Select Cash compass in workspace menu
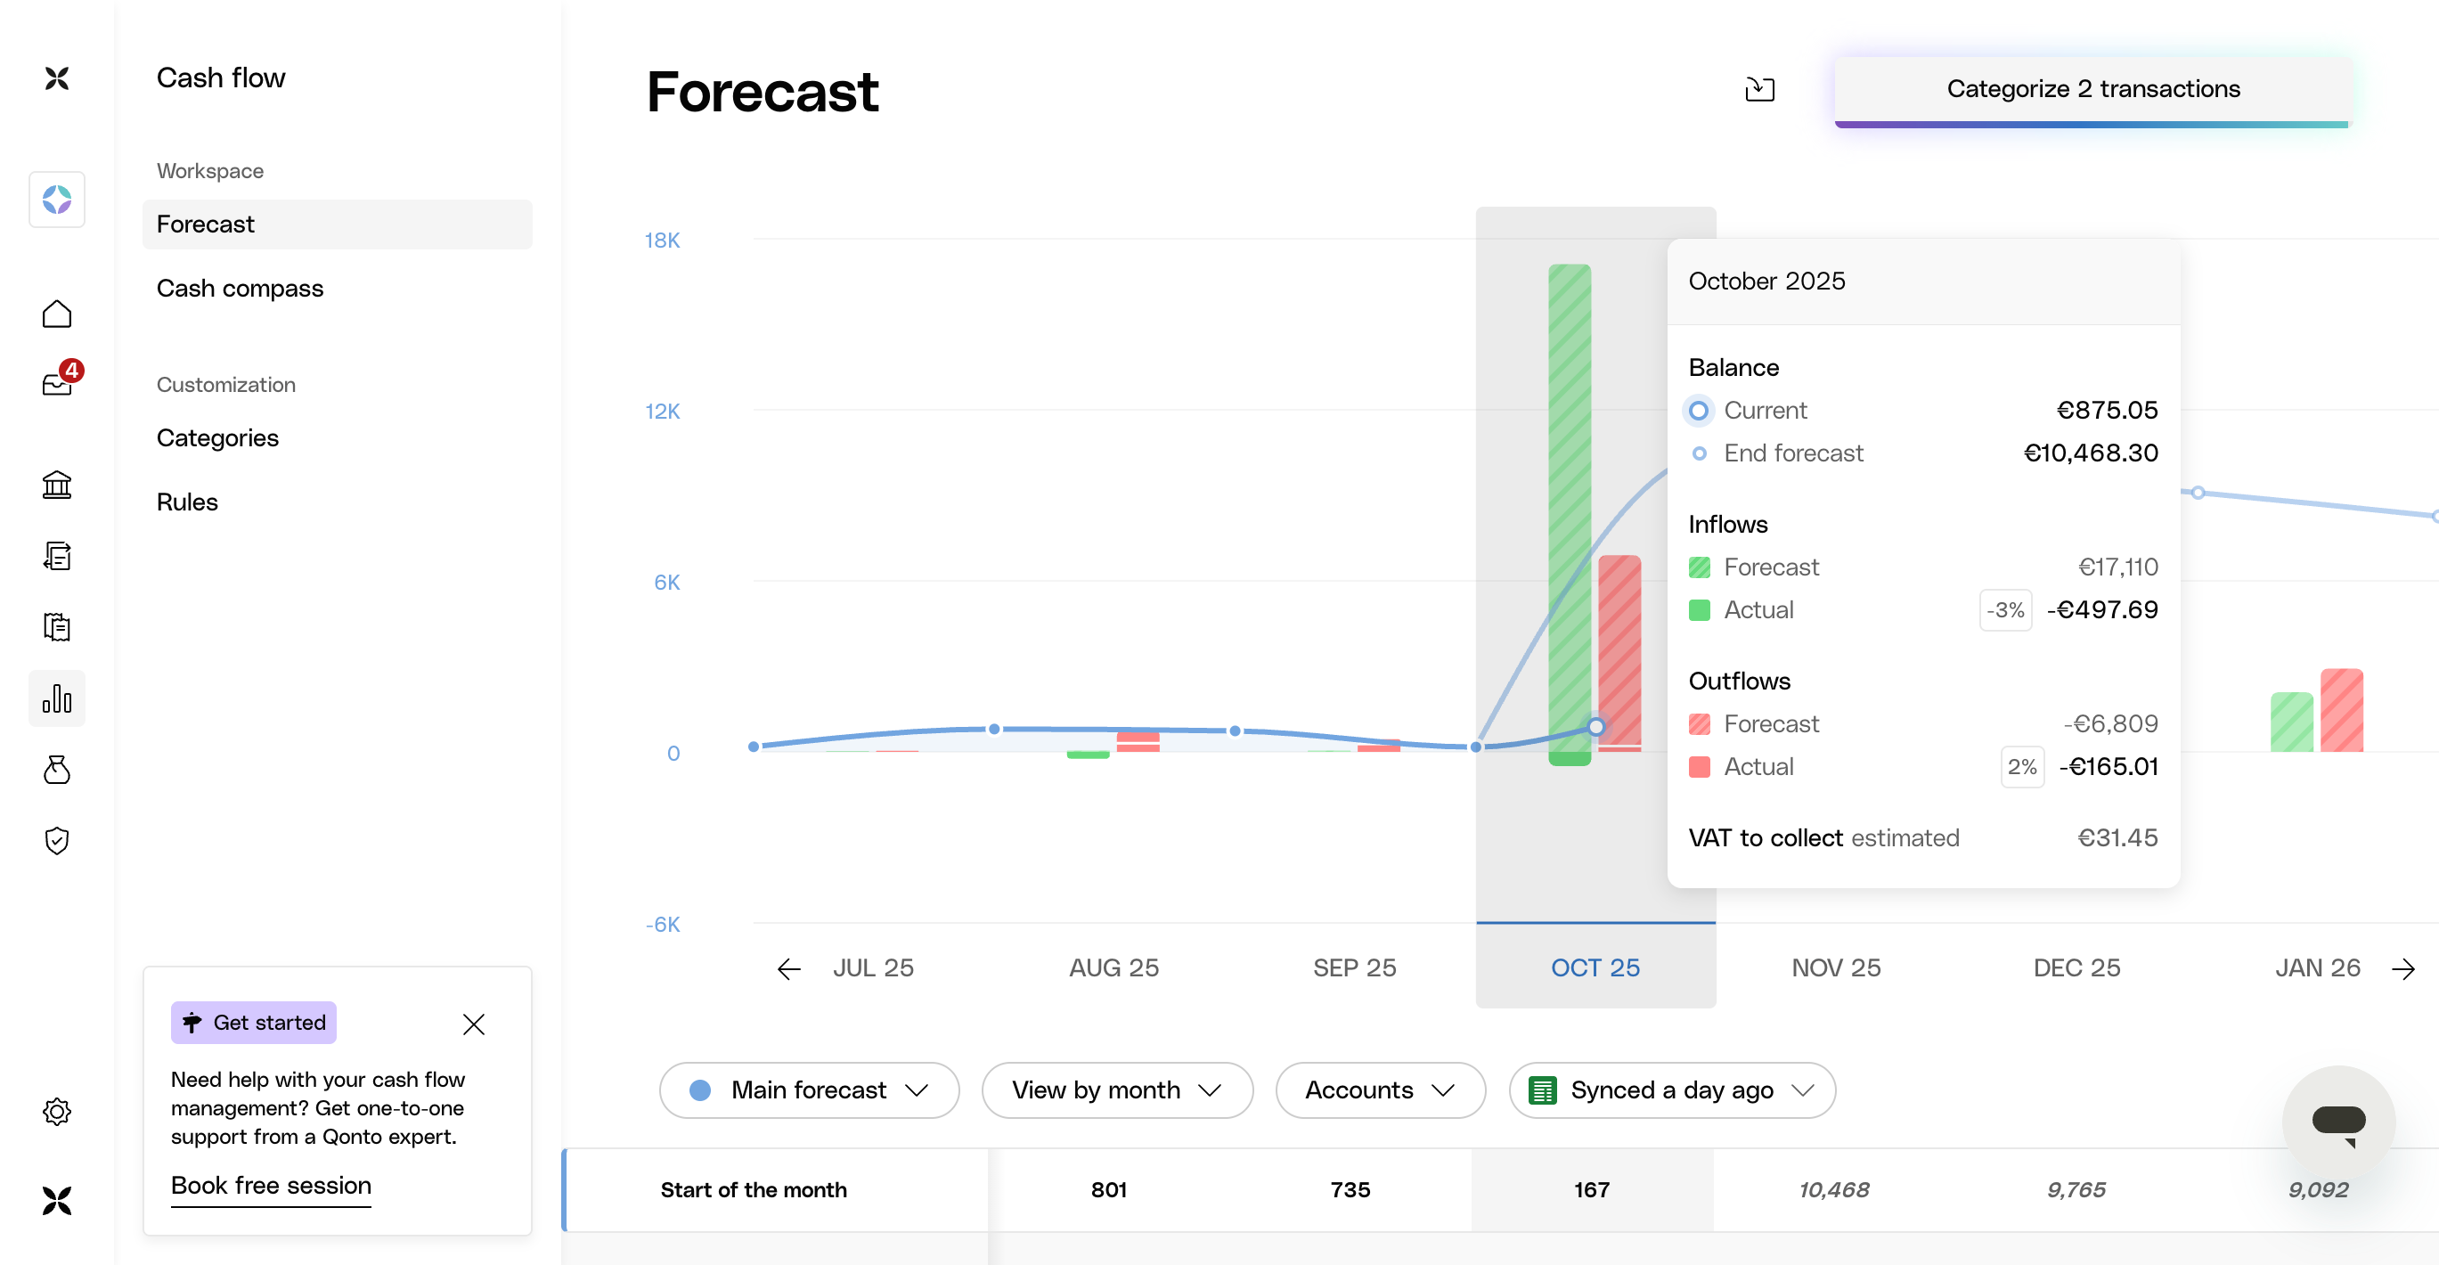The width and height of the screenshot is (2439, 1265). [240, 288]
